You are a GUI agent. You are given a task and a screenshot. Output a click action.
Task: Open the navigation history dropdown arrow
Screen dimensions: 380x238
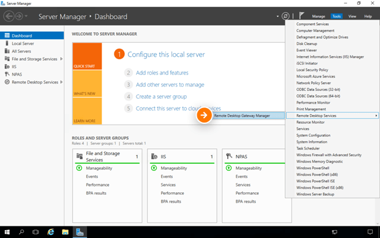pos(26,16)
